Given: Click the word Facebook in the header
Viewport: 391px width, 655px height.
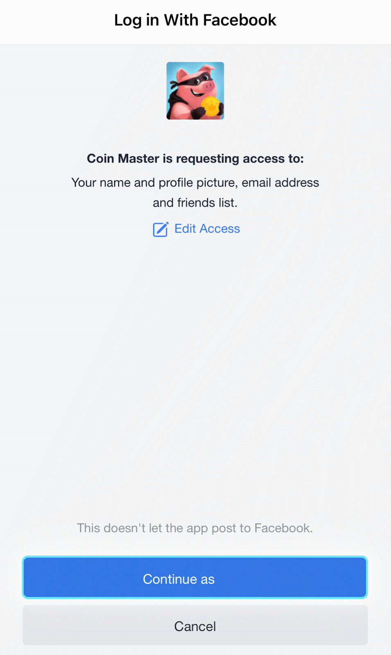Looking at the screenshot, I should tap(240, 20).
